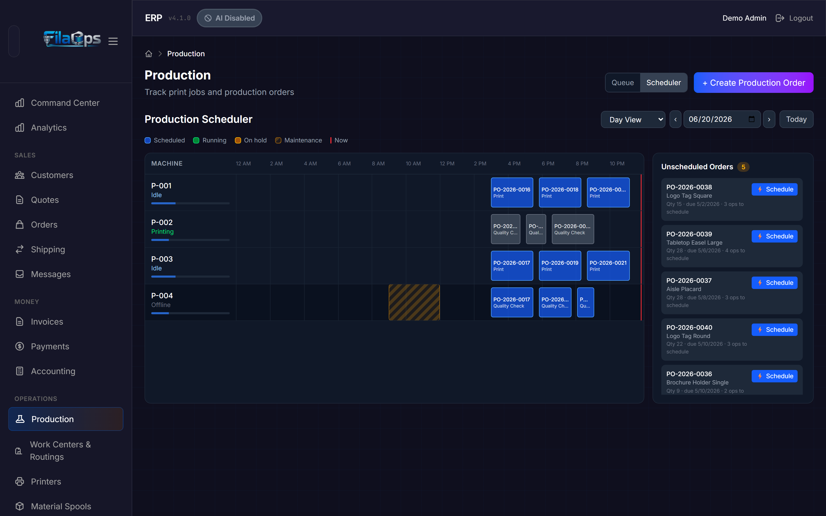This screenshot has height=516, width=826.
Task: Schedule order PO-2026-0037
Action: point(774,283)
